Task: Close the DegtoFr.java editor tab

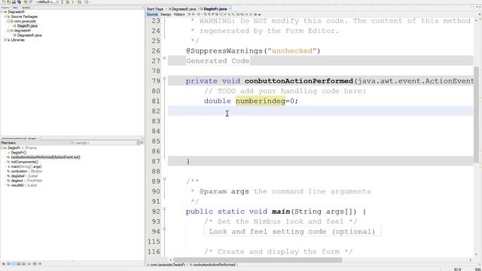Action: pyautogui.click(x=230, y=9)
